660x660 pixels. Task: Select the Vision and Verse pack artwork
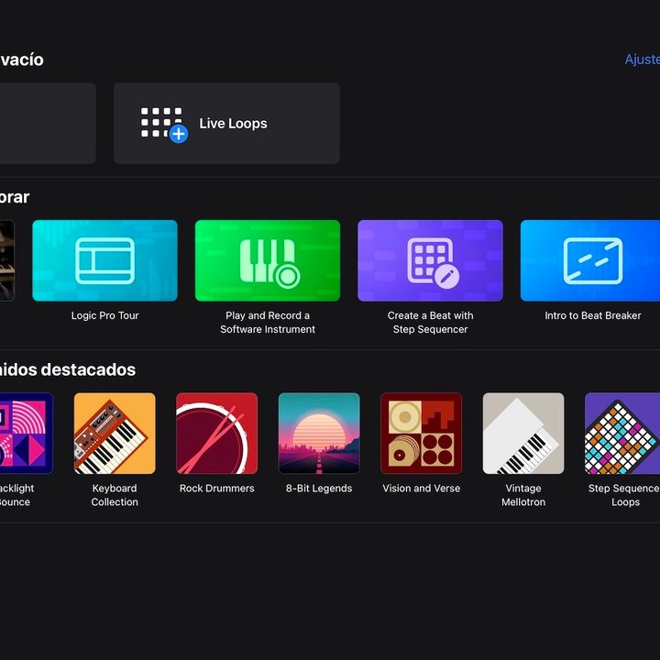tap(422, 433)
